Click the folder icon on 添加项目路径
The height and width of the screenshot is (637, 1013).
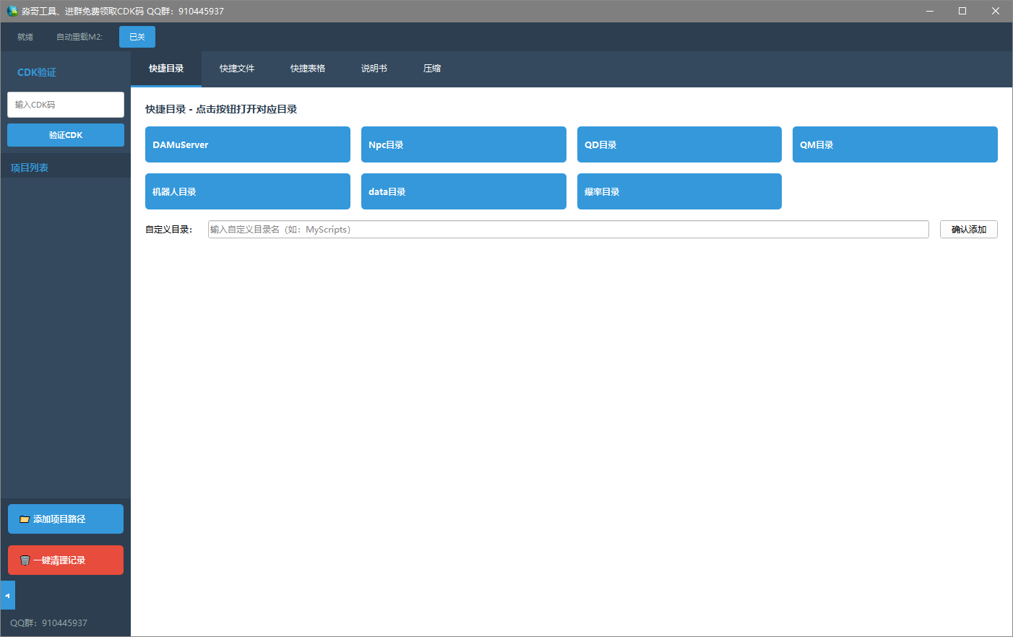coord(25,519)
